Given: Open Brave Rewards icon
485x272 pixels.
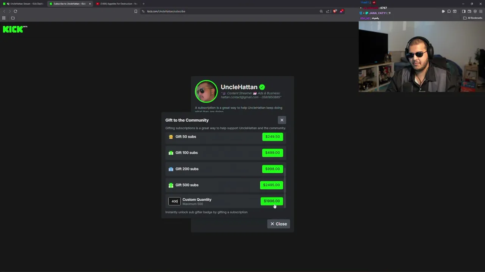Looking at the screenshot, I should click(x=341, y=11).
